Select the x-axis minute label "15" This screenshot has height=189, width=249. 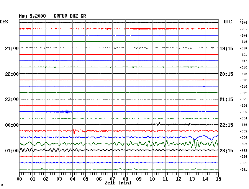pyautogui.click(x=218, y=179)
